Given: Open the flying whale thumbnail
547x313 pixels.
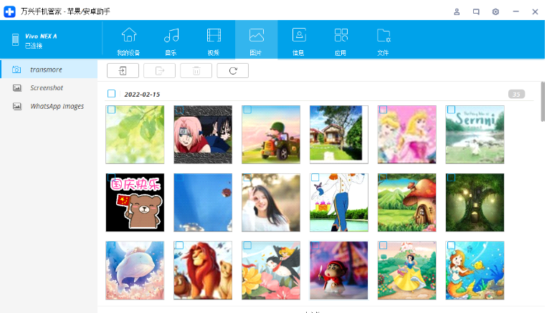Looking at the screenshot, I should 135,271.
